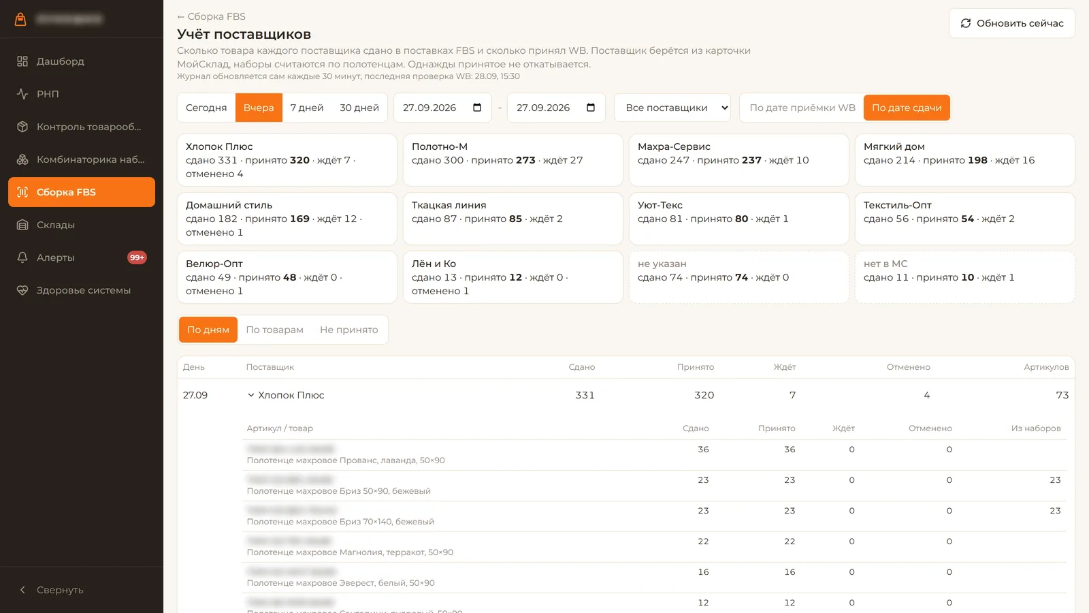Click the Алерты bell icon
This screenshot has height=613, width=1089.
click(22, 257)
